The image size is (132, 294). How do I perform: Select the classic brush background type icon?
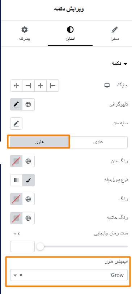click(x=28, y=180)
